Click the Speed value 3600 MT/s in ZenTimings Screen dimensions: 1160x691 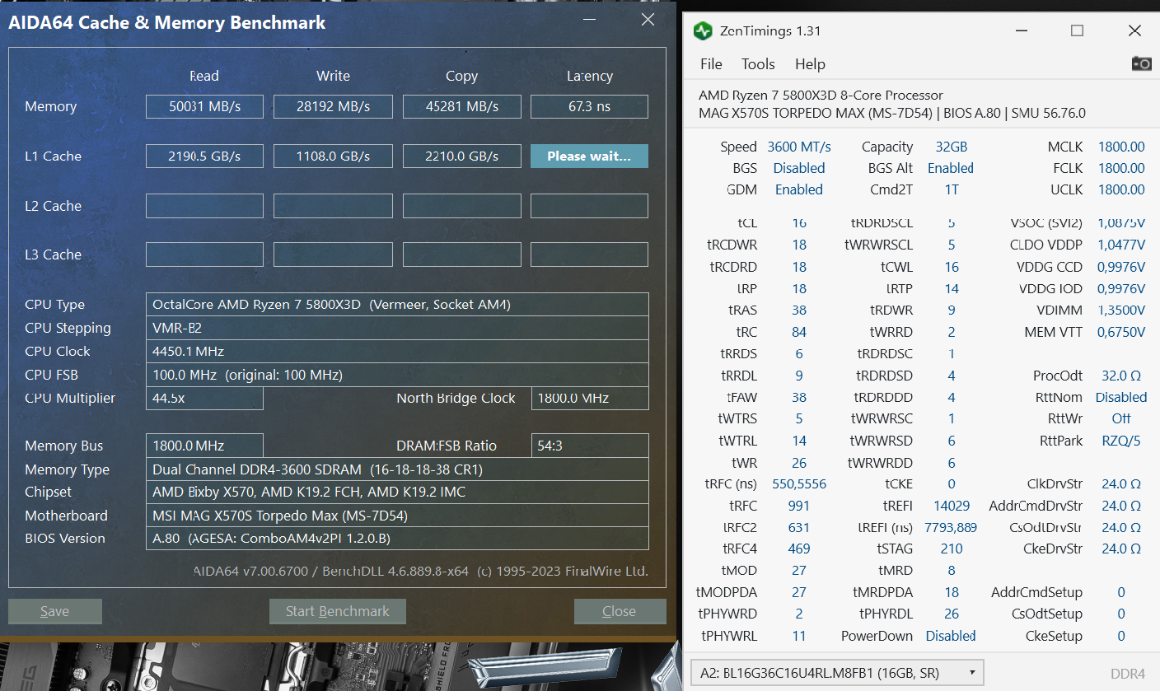pyautogui.click(x=798, y=147)
